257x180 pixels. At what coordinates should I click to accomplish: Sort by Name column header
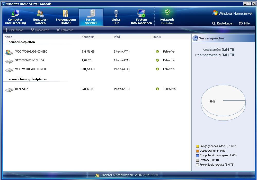41,37
